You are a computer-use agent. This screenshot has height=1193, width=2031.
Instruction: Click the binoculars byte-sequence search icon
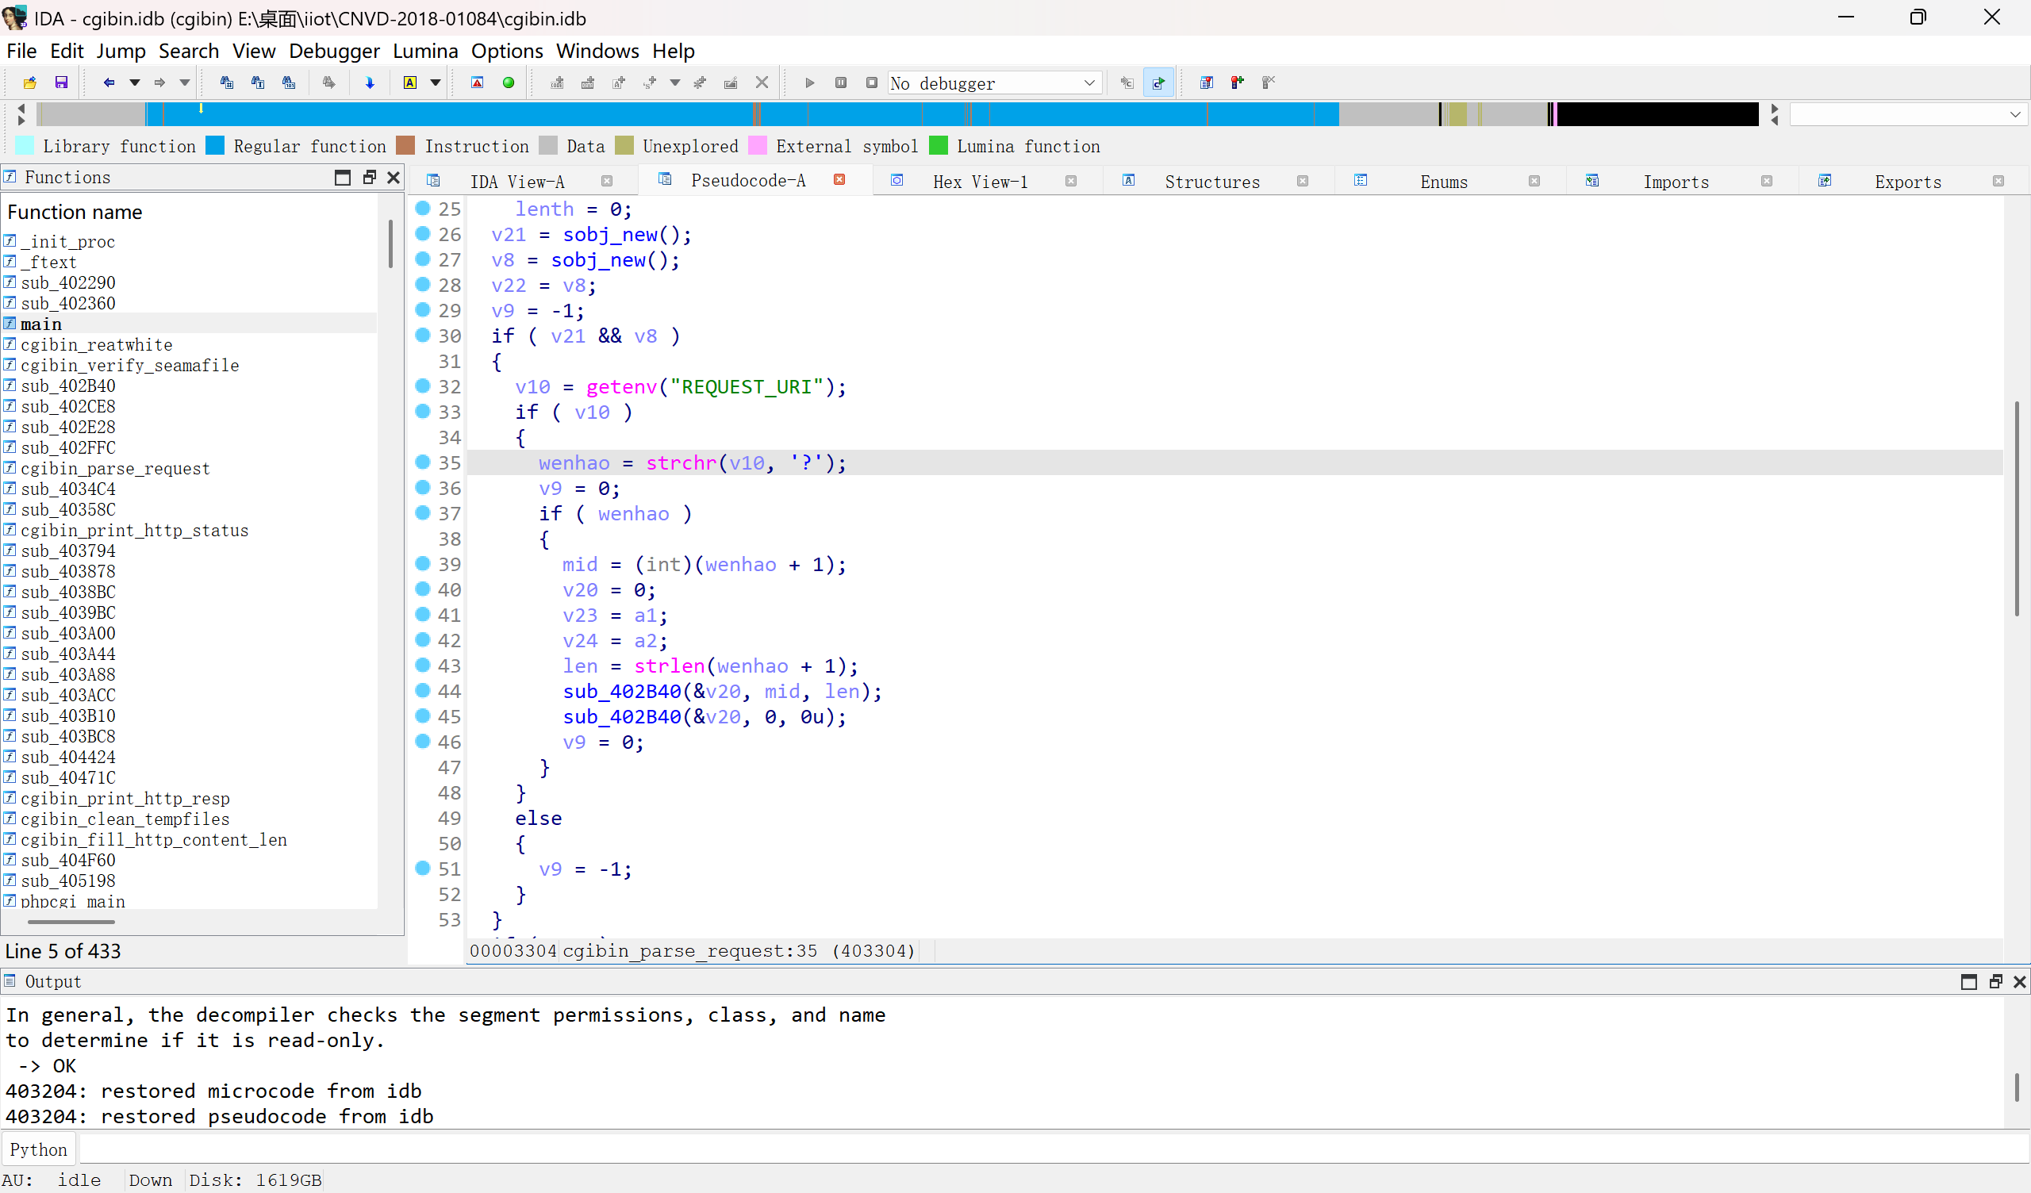[x=289, y=82]
